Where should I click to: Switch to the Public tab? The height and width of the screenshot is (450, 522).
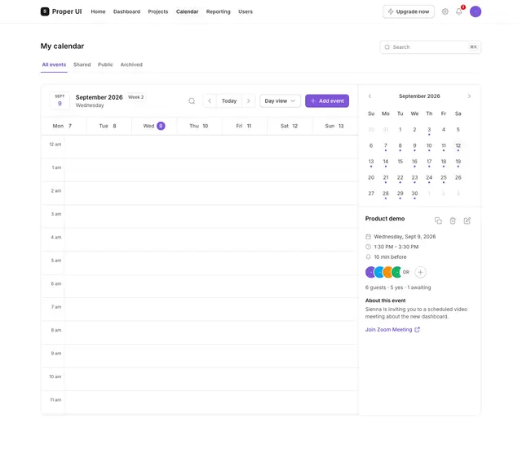pyautogui.click(x=105, y=65)
